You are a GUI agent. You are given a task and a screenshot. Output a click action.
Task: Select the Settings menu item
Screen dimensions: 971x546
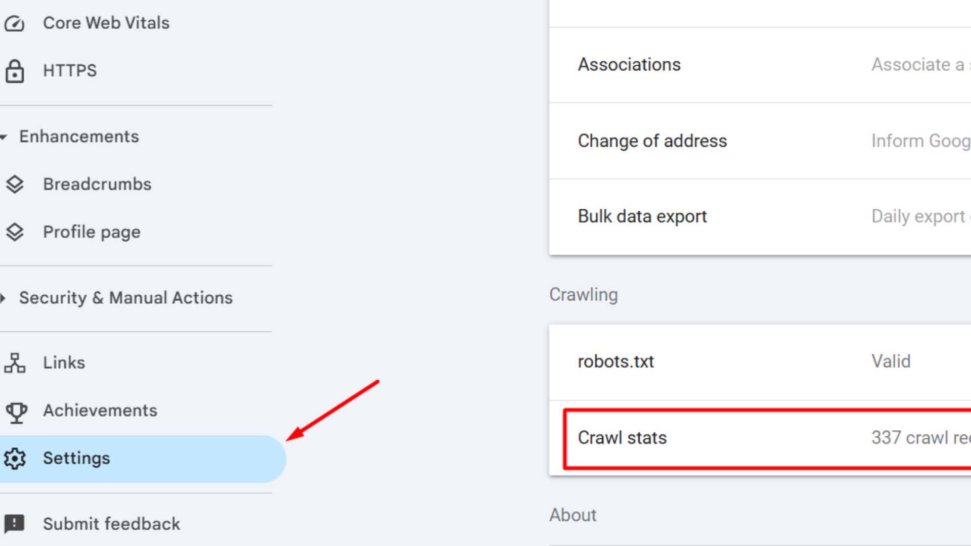click(x=77, y=459)
